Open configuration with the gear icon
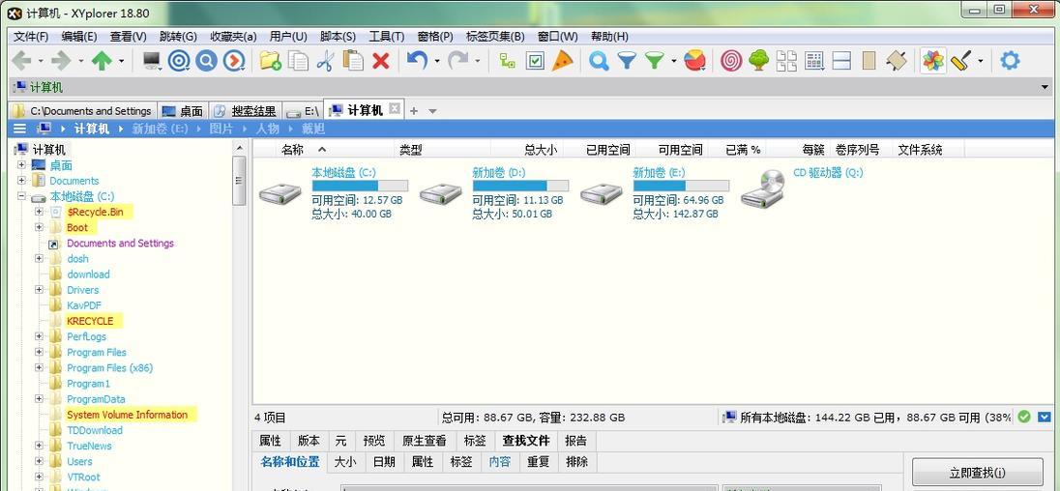 [1010, 61]
